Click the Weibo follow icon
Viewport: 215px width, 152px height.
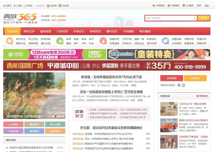48,6
